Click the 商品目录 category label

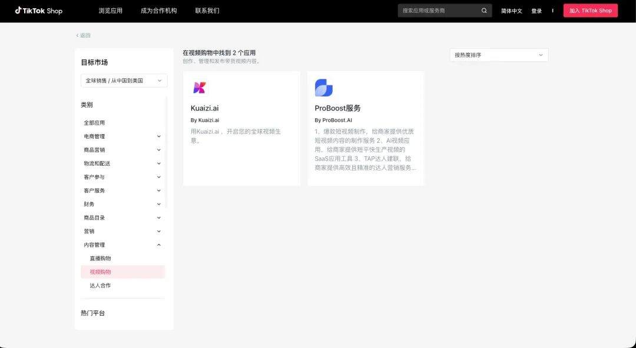(94, 217)
